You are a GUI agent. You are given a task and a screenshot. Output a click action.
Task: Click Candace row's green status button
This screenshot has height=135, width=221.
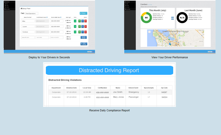[x=75, y=32]
